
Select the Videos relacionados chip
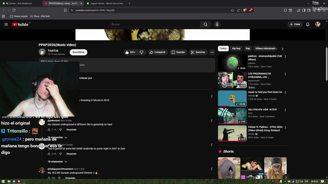(x=266, y=49)
